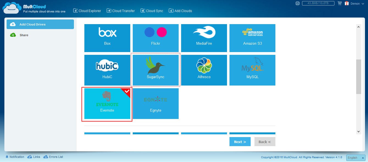The image size is (368, 162).
Task: Open Cloud Explorer
Action: click(87, 11)
